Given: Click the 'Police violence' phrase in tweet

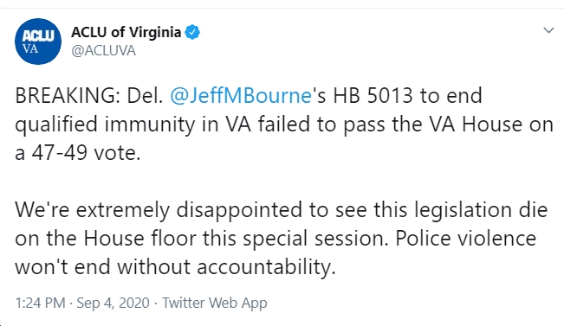Looking at the screenshot, I should pos(466,239).
